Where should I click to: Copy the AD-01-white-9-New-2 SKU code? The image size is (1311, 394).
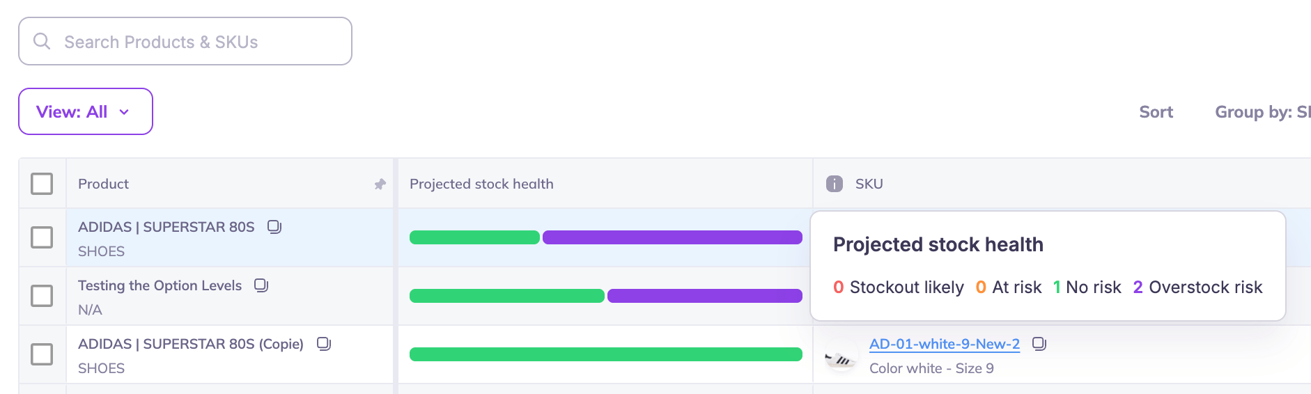click(x=1039, y=344)
